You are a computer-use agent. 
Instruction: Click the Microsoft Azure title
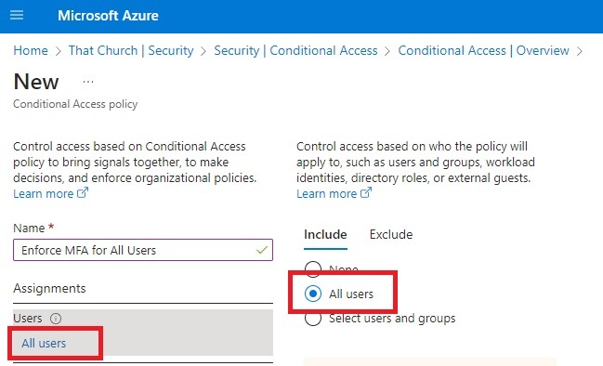[x=108, y=16]
